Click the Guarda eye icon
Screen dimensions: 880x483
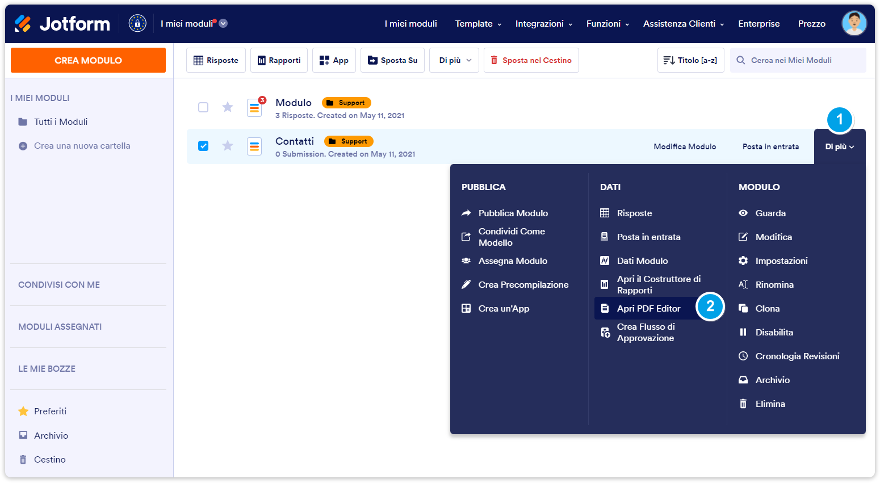tap(743, 213)
